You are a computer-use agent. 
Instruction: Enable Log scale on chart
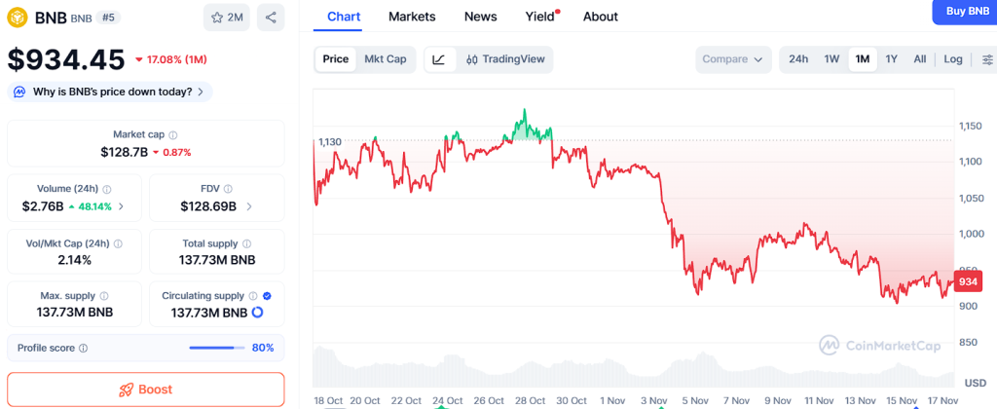pyautogui.click(x=953, y=59)
